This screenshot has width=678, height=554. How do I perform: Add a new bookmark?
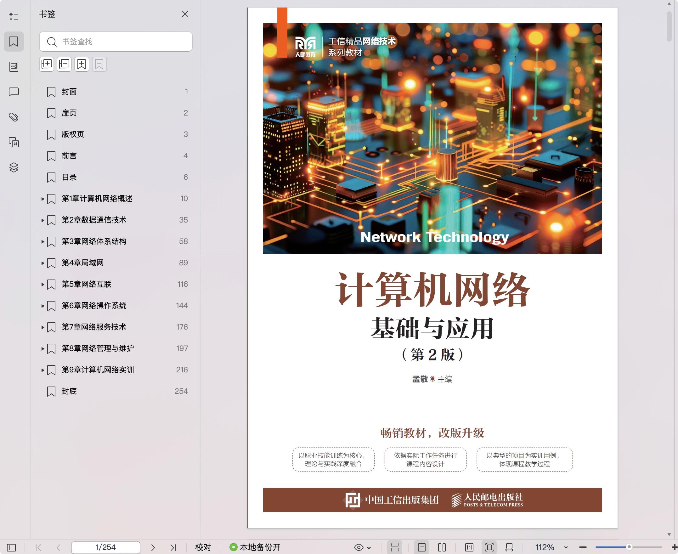coord(82,65)
